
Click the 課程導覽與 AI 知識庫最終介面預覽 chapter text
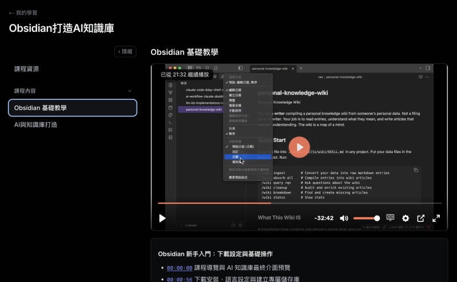pyautogui.click(x=242, y=268)
